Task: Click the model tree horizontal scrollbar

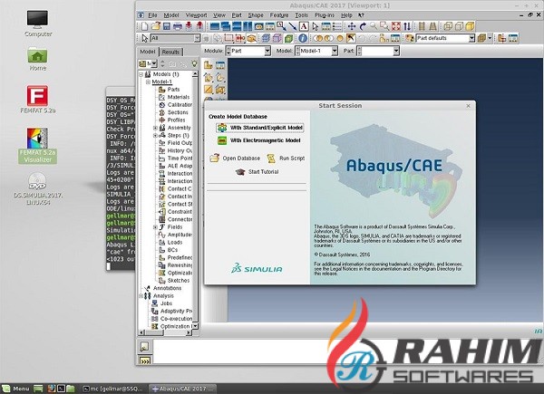Action: coord(165,332)
